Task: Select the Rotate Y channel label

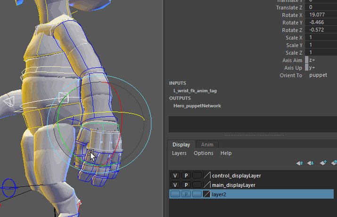Action: (x=292, y=23)
